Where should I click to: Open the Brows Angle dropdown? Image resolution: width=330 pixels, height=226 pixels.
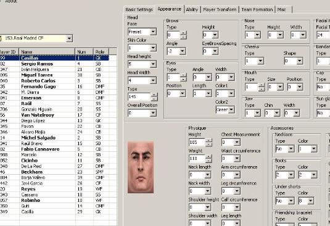182,51
